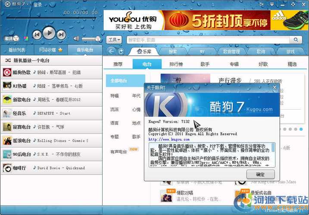Switch to the 网络收藏 tab
This screenshot has height=215, width=309.
(51, 50)
